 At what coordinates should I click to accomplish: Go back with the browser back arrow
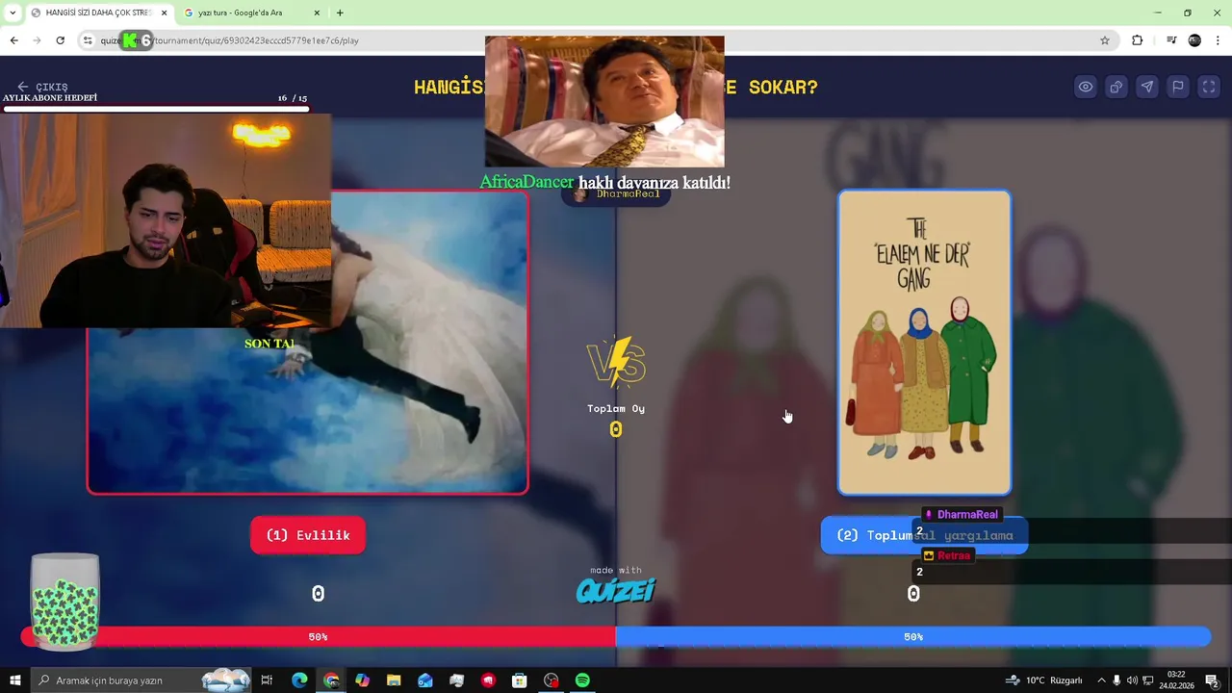pyautogui.click(x=13, y=40)
